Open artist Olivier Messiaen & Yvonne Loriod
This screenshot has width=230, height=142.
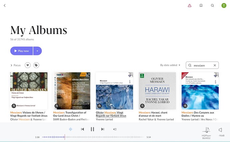pyautogui.click(x=29, y=119)
